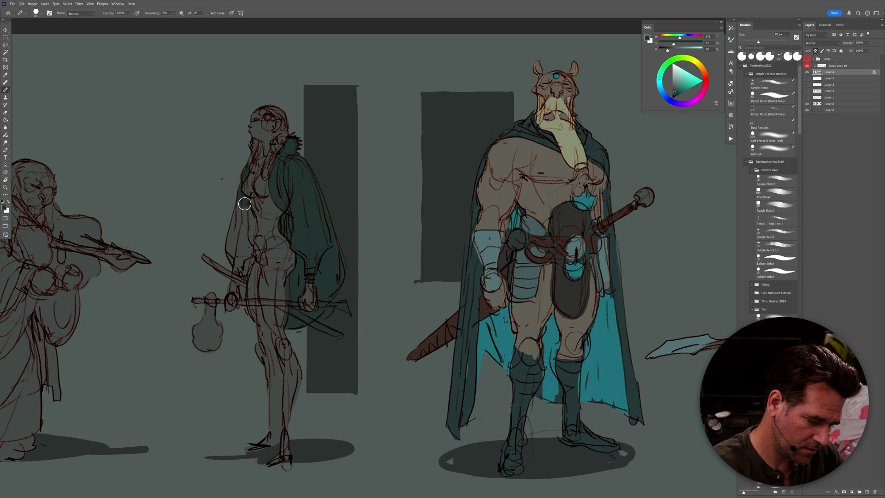Select the Type tool
The height and width of the screenshot is (498, 885).
click(x=6, y=158)
